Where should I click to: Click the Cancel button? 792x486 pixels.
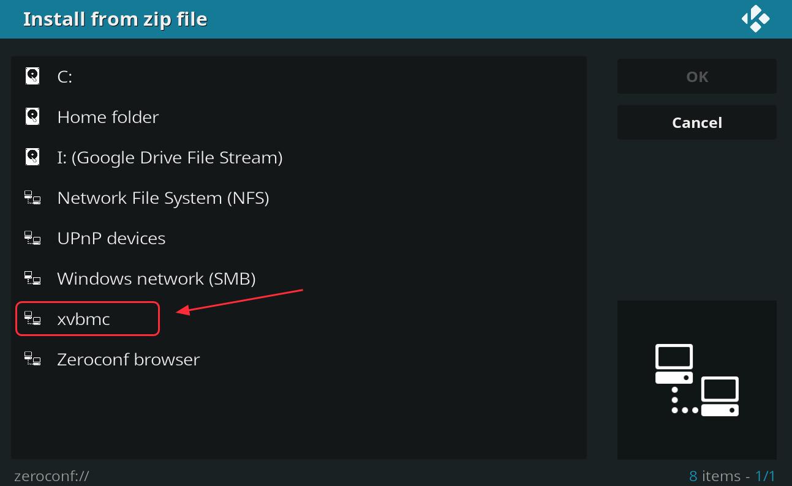pyautogui.click(x=697, y=122)
